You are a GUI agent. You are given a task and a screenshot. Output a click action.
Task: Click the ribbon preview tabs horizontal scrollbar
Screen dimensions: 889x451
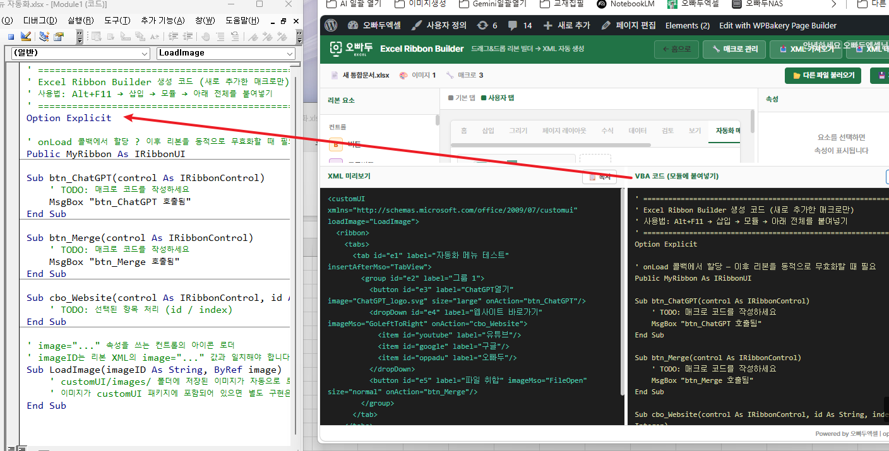(x=551, y=145)
